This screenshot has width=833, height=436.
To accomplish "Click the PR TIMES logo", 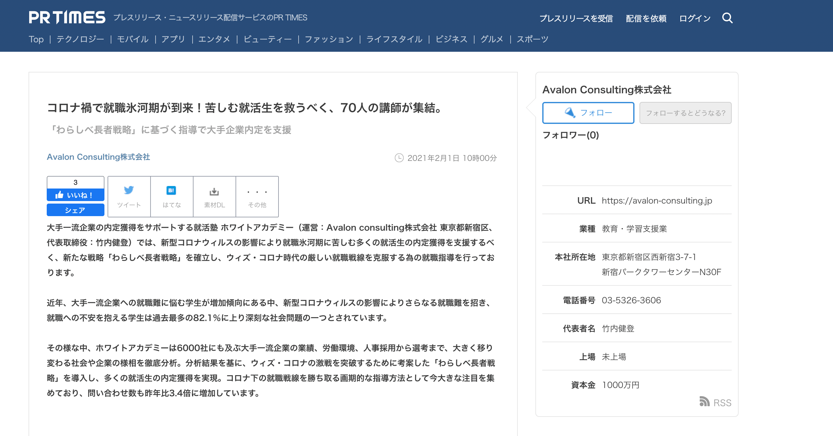I will tap(67, 18).
